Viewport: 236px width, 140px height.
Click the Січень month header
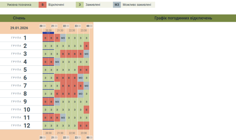point(19,18)
